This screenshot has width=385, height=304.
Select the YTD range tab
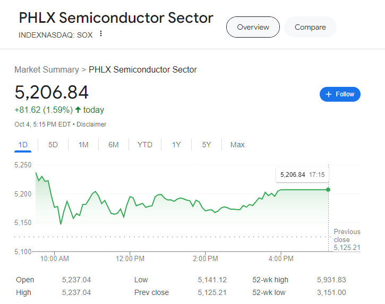[x=145, y=145]
